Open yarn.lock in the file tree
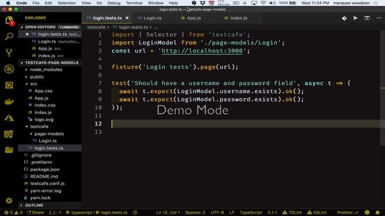Image resolution: width=385 pixels, height=216 pixels. [x=40, y=197]
